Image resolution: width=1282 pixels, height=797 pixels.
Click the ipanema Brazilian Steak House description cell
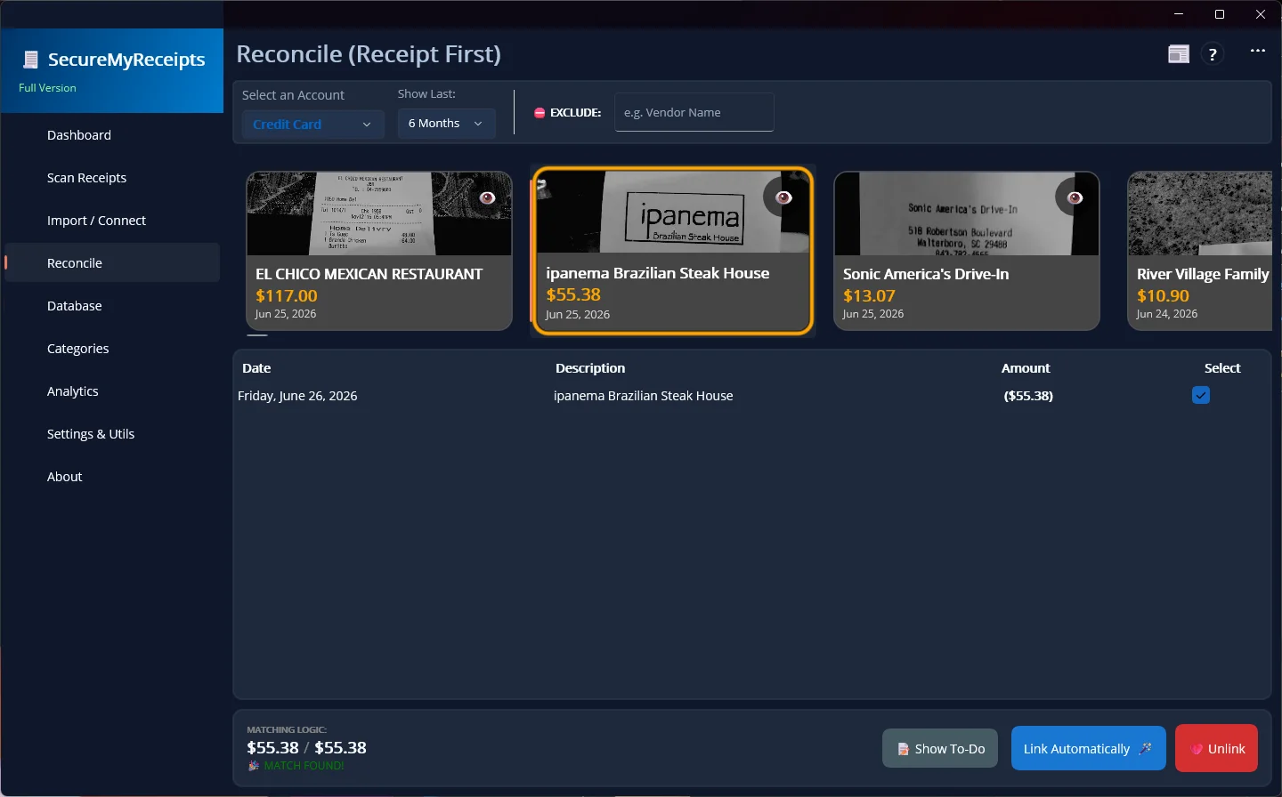pos(643,396)
